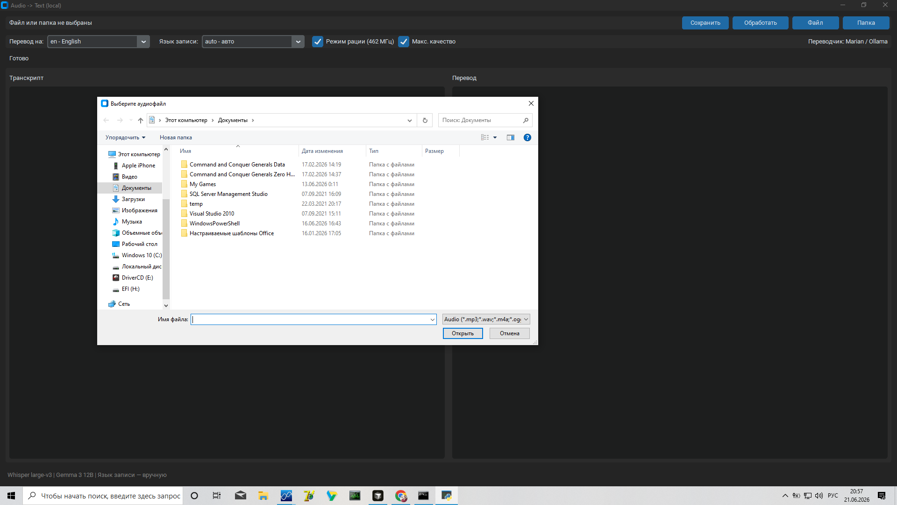The width and height of the screenshot is (897, 505).
Task: Expand the Audio file type filter dropdown
Action: point(486,319)
